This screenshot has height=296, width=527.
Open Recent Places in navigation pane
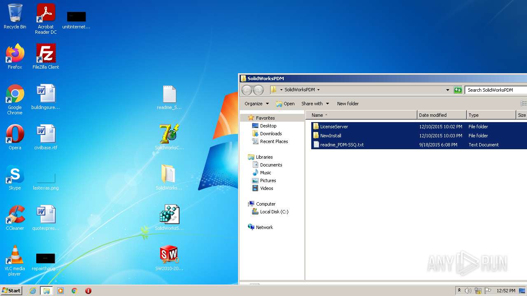click(x=274, y=141)
